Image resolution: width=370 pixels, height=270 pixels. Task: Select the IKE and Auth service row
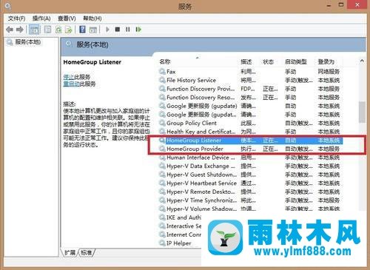point(181,217)
